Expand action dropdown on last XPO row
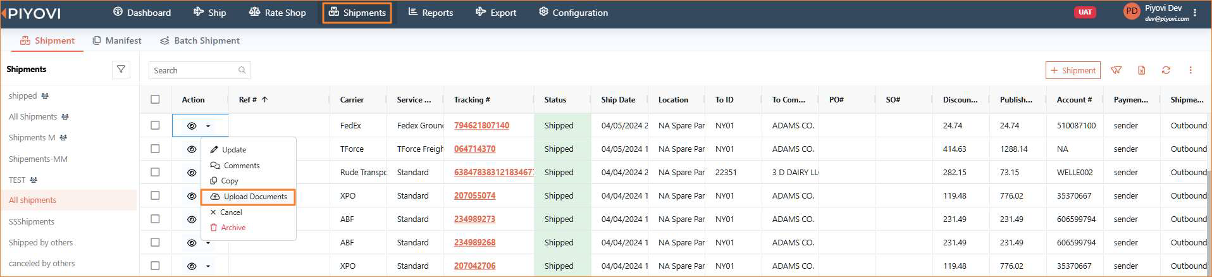The width and height of the screenshot is (1212, 277). pyautogui.click(x=208, y=266)
